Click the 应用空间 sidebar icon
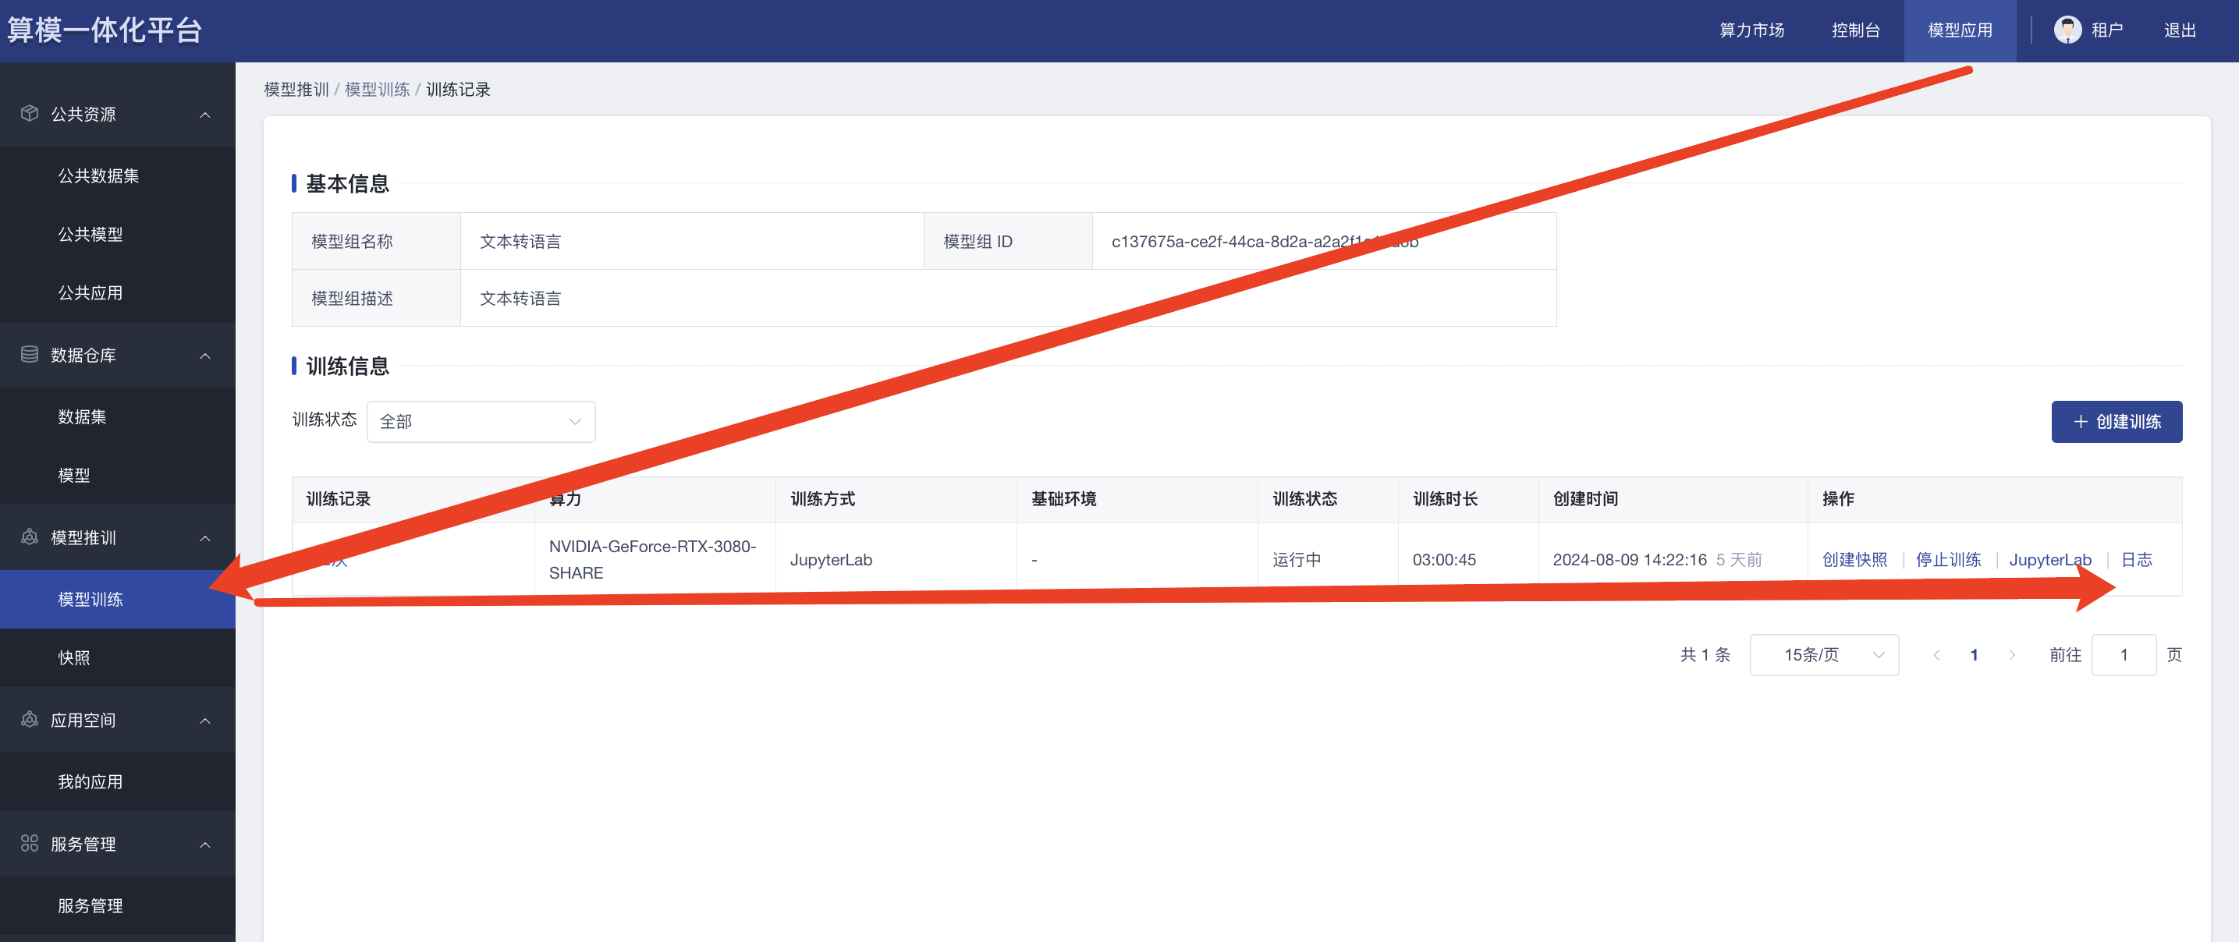The height and width of the screenshot is (942, 2239). click(30, 720)
